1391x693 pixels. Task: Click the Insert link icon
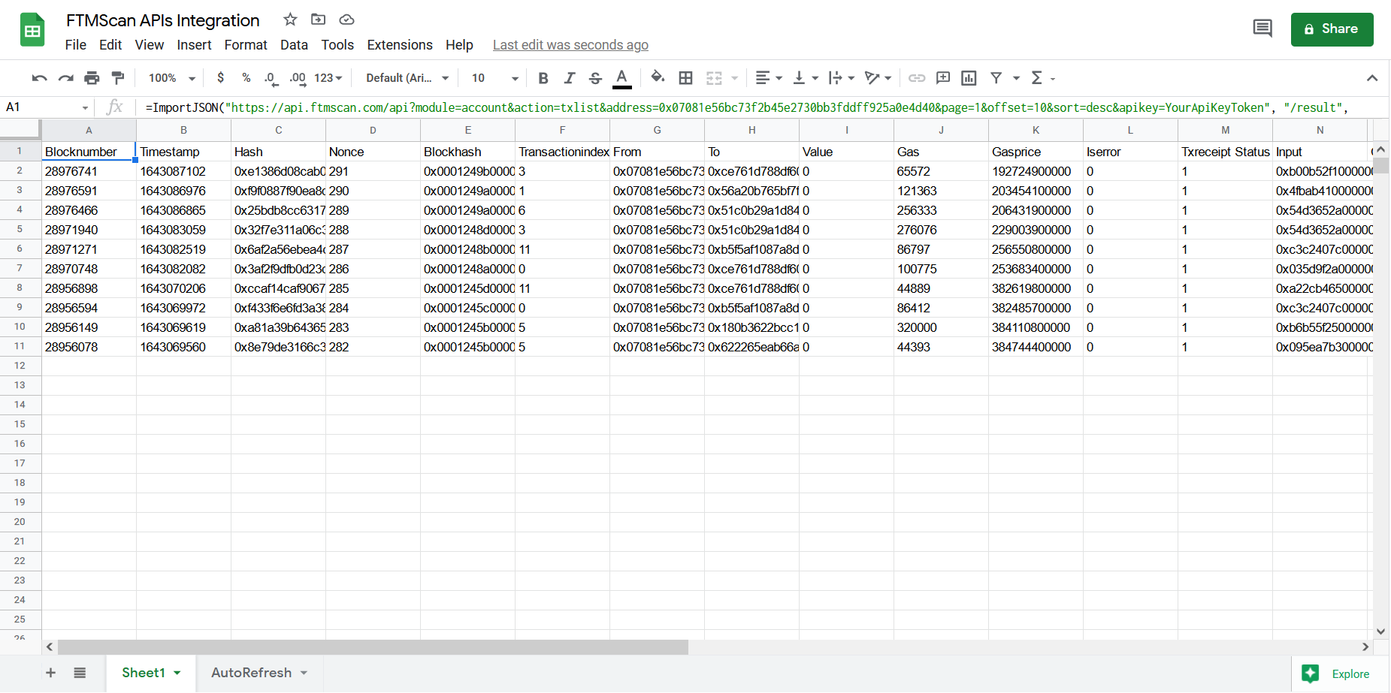point(917,78)
